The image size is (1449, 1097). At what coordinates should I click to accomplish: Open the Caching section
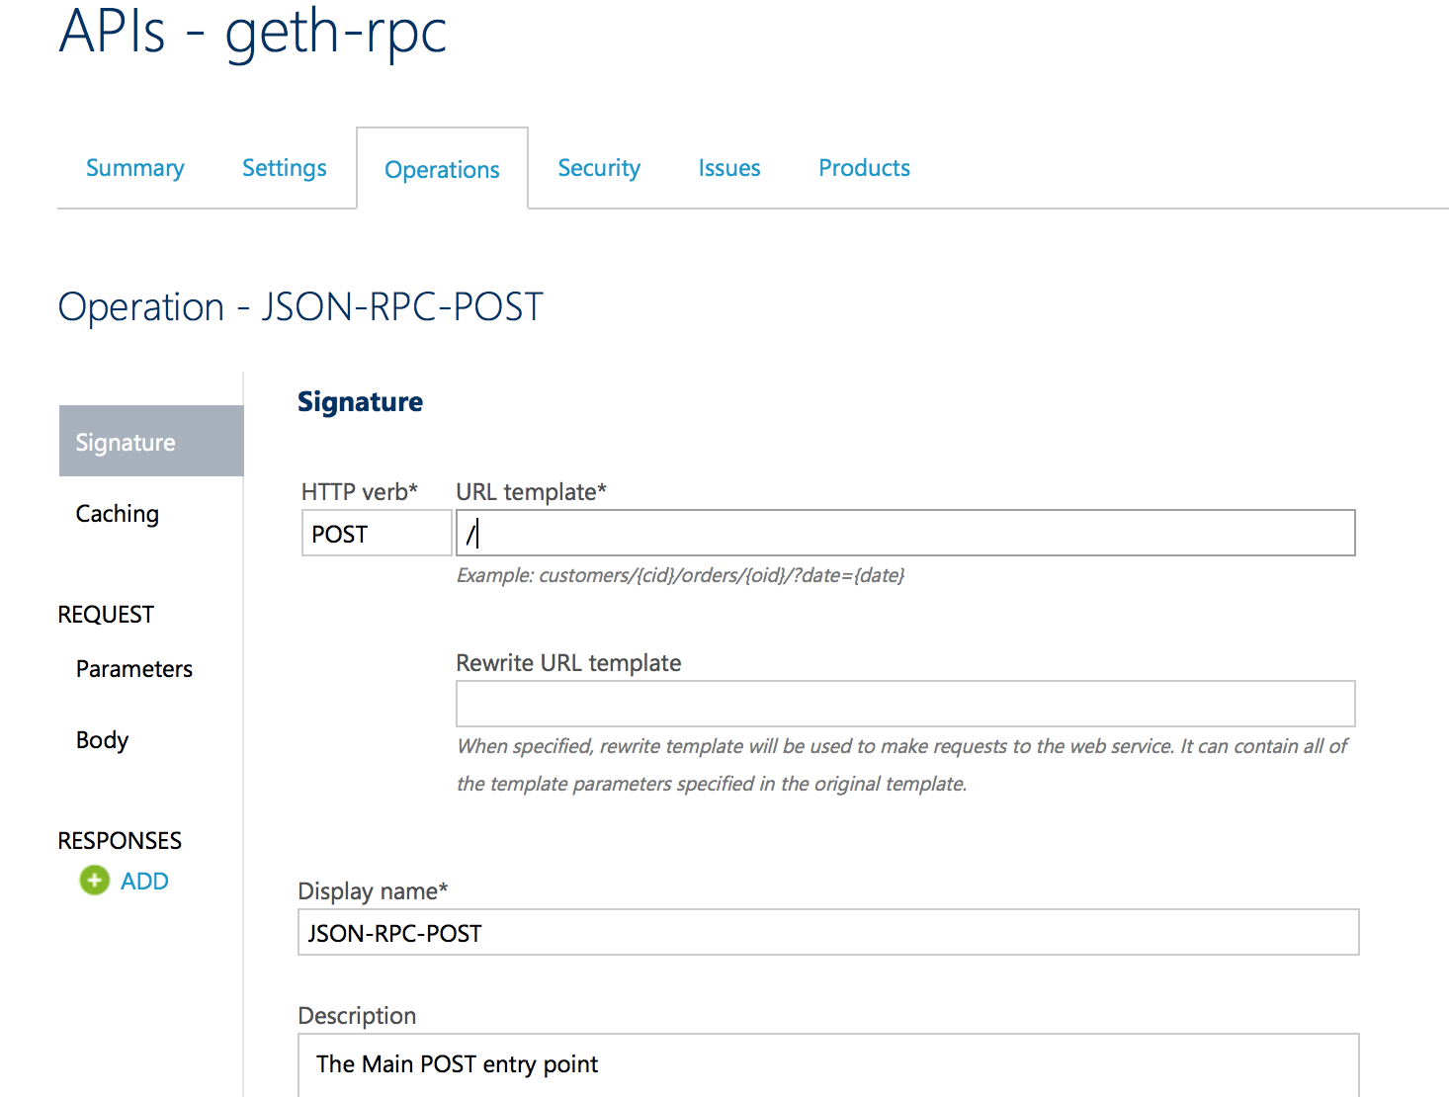point(117,513)
